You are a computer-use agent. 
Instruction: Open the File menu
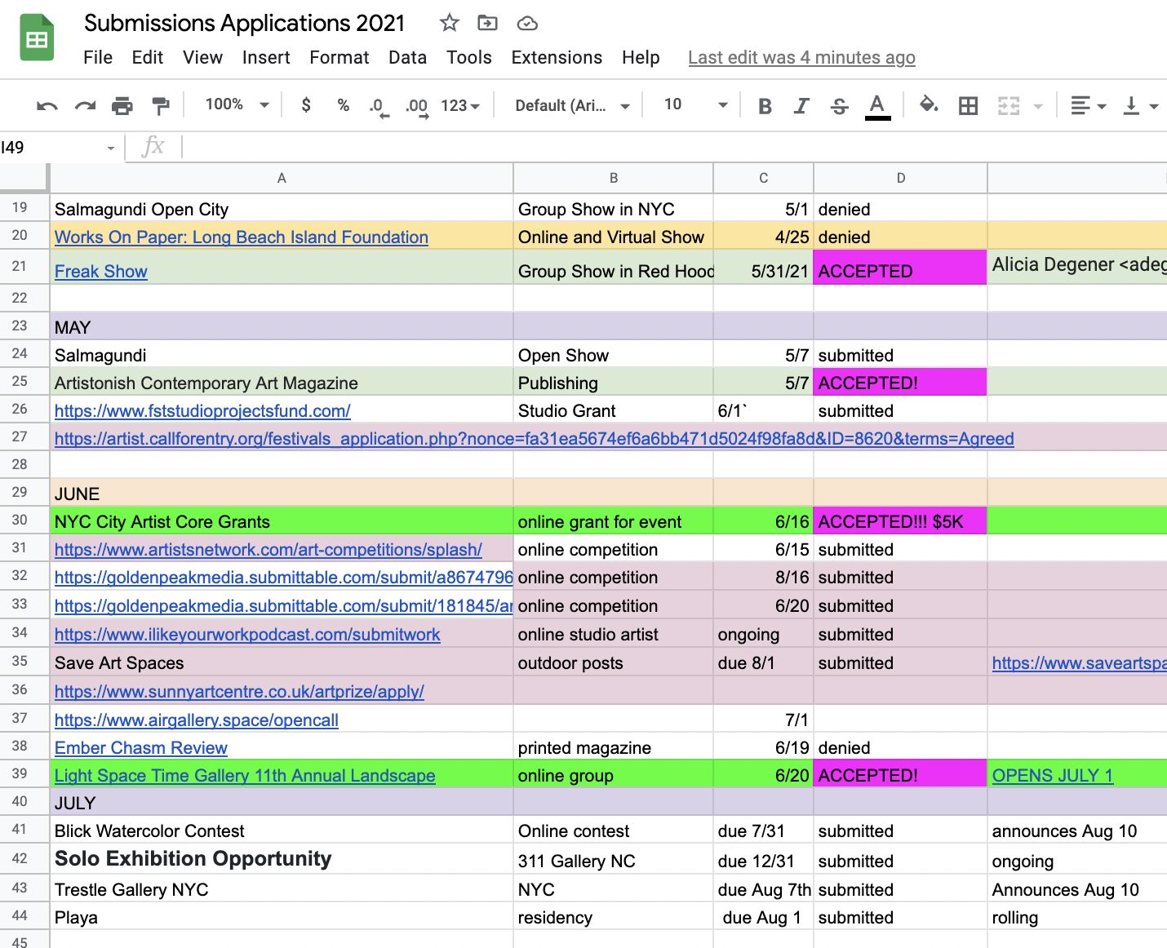pos(98,57)
